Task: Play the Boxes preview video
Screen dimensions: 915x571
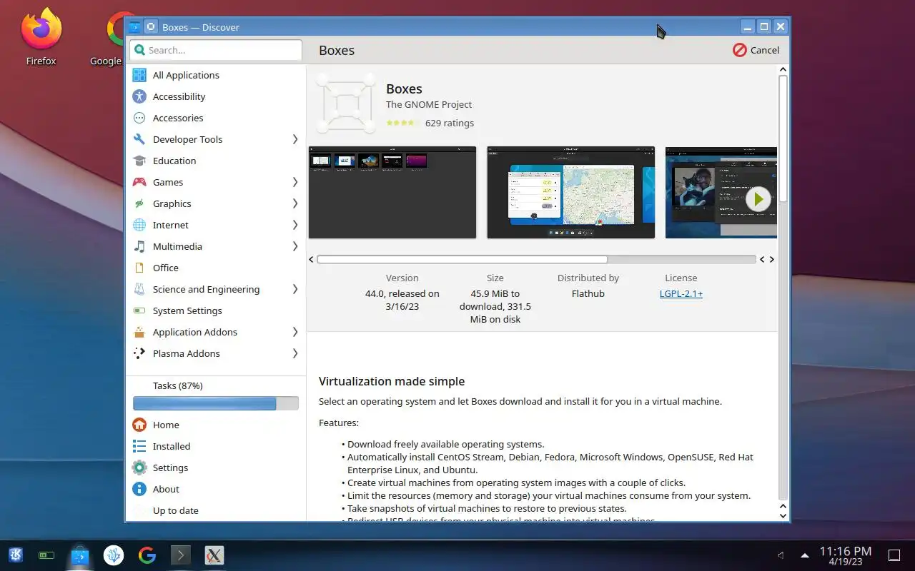Action: tap(758, 199)
